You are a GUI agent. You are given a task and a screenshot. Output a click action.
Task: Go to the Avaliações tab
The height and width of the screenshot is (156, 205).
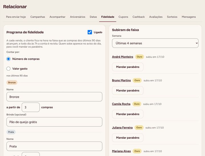(156, 17)
